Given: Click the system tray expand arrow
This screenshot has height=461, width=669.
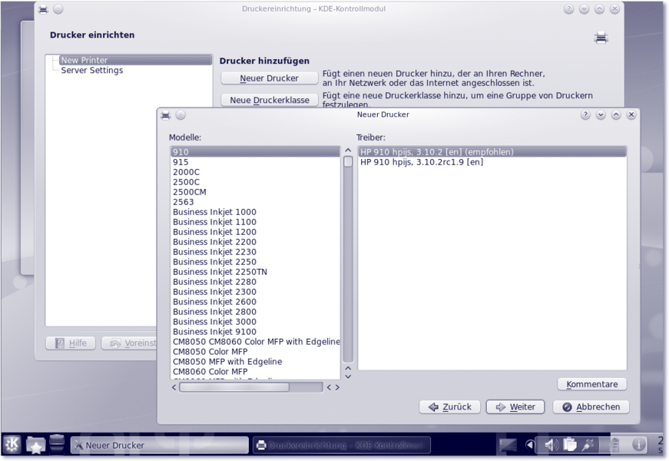Looking at the screenshot, I should pyautogui.click(x=530, y=445).
